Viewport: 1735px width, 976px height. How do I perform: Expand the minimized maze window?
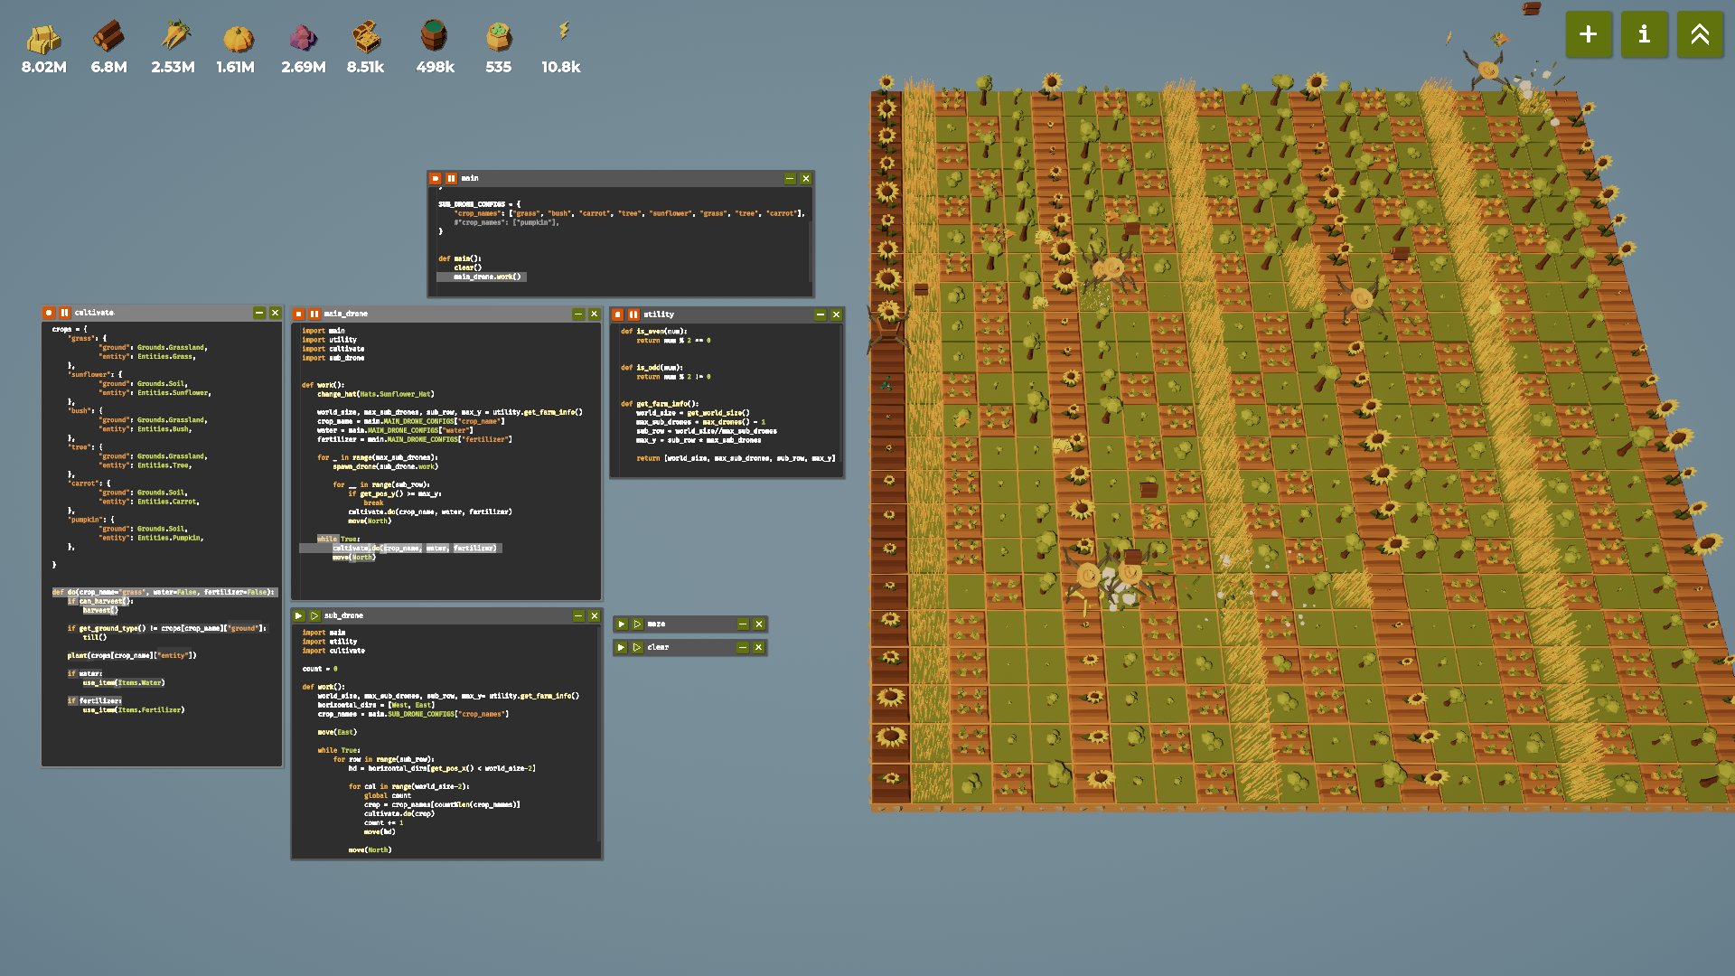pyautogui.click(x=742, y=624)
